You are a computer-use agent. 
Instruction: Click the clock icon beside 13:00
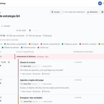point(9,62)
